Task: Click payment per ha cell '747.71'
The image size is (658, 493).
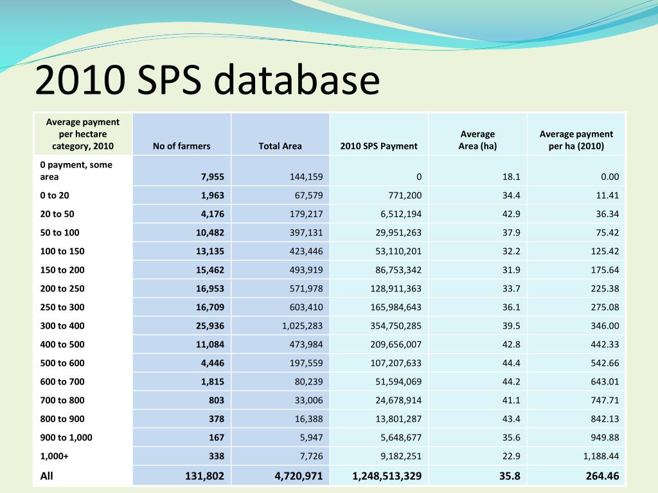Action: [x=605, y=401]
